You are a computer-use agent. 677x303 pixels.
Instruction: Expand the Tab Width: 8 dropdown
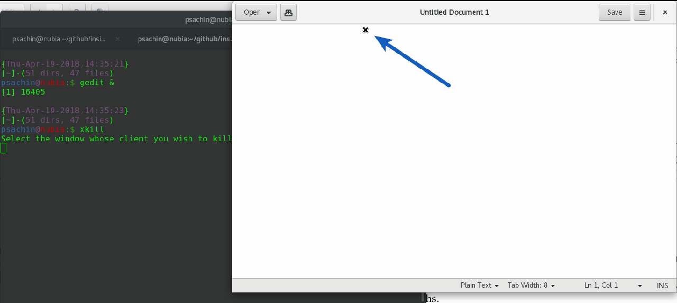click(x=531, y=285)
